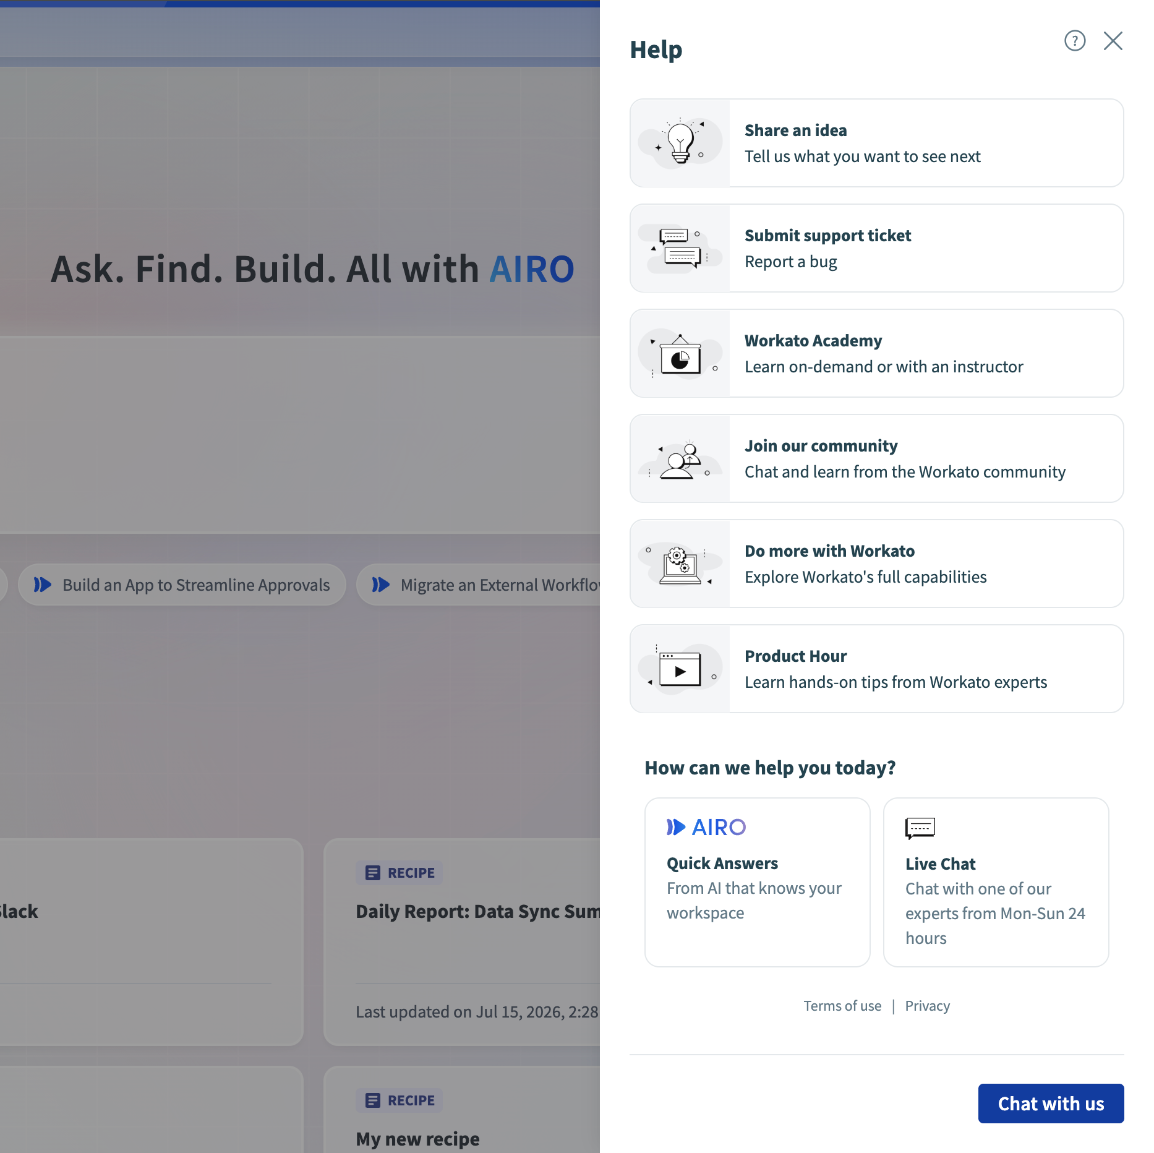Open Daily Report: Data Sync recipe title
Viewport: 1154px width, 1153px height.
click(x=477, y=911)
